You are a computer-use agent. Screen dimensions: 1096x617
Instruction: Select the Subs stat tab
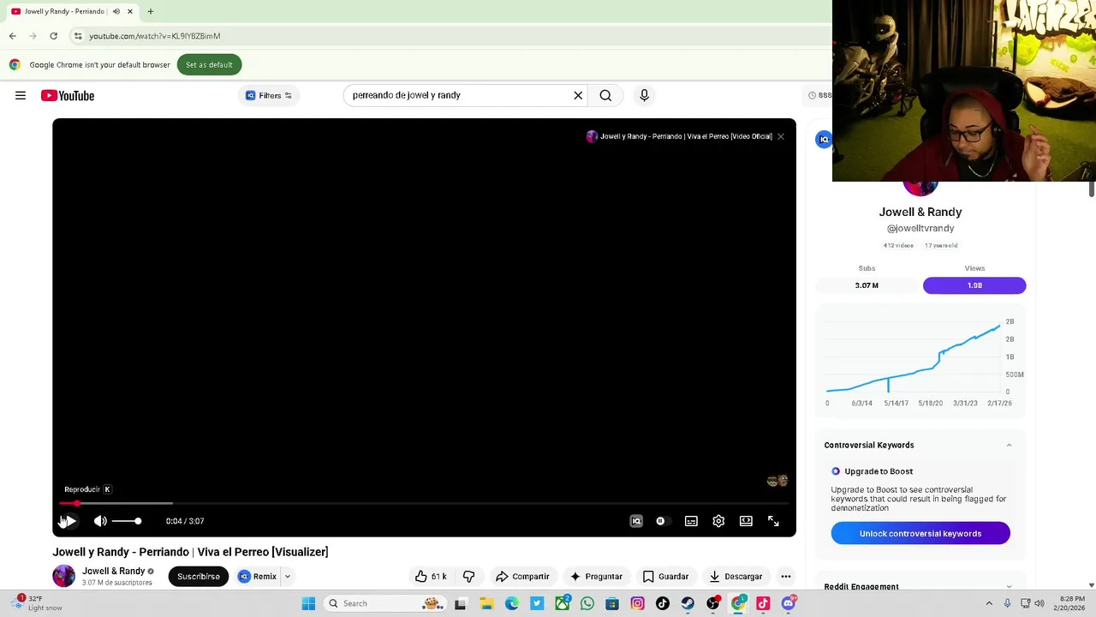tap(867, 285)
